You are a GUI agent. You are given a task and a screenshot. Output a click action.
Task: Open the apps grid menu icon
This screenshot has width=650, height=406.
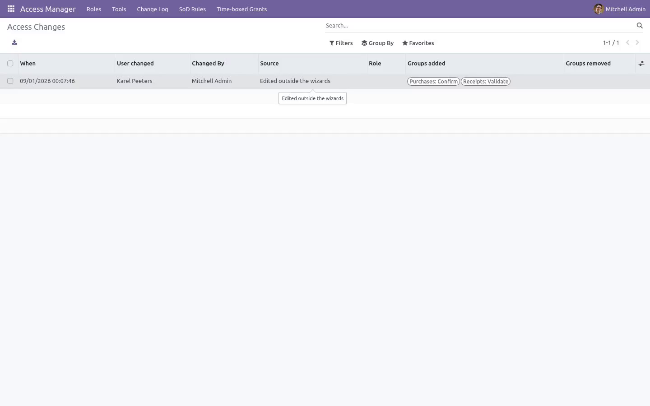click(11, 9)
